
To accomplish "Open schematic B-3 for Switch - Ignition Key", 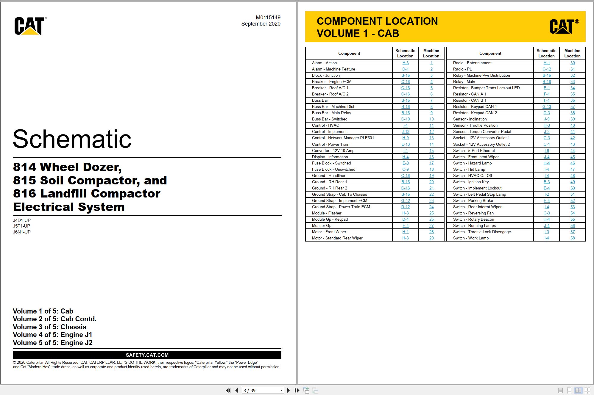I will click(x=546, y=182).
